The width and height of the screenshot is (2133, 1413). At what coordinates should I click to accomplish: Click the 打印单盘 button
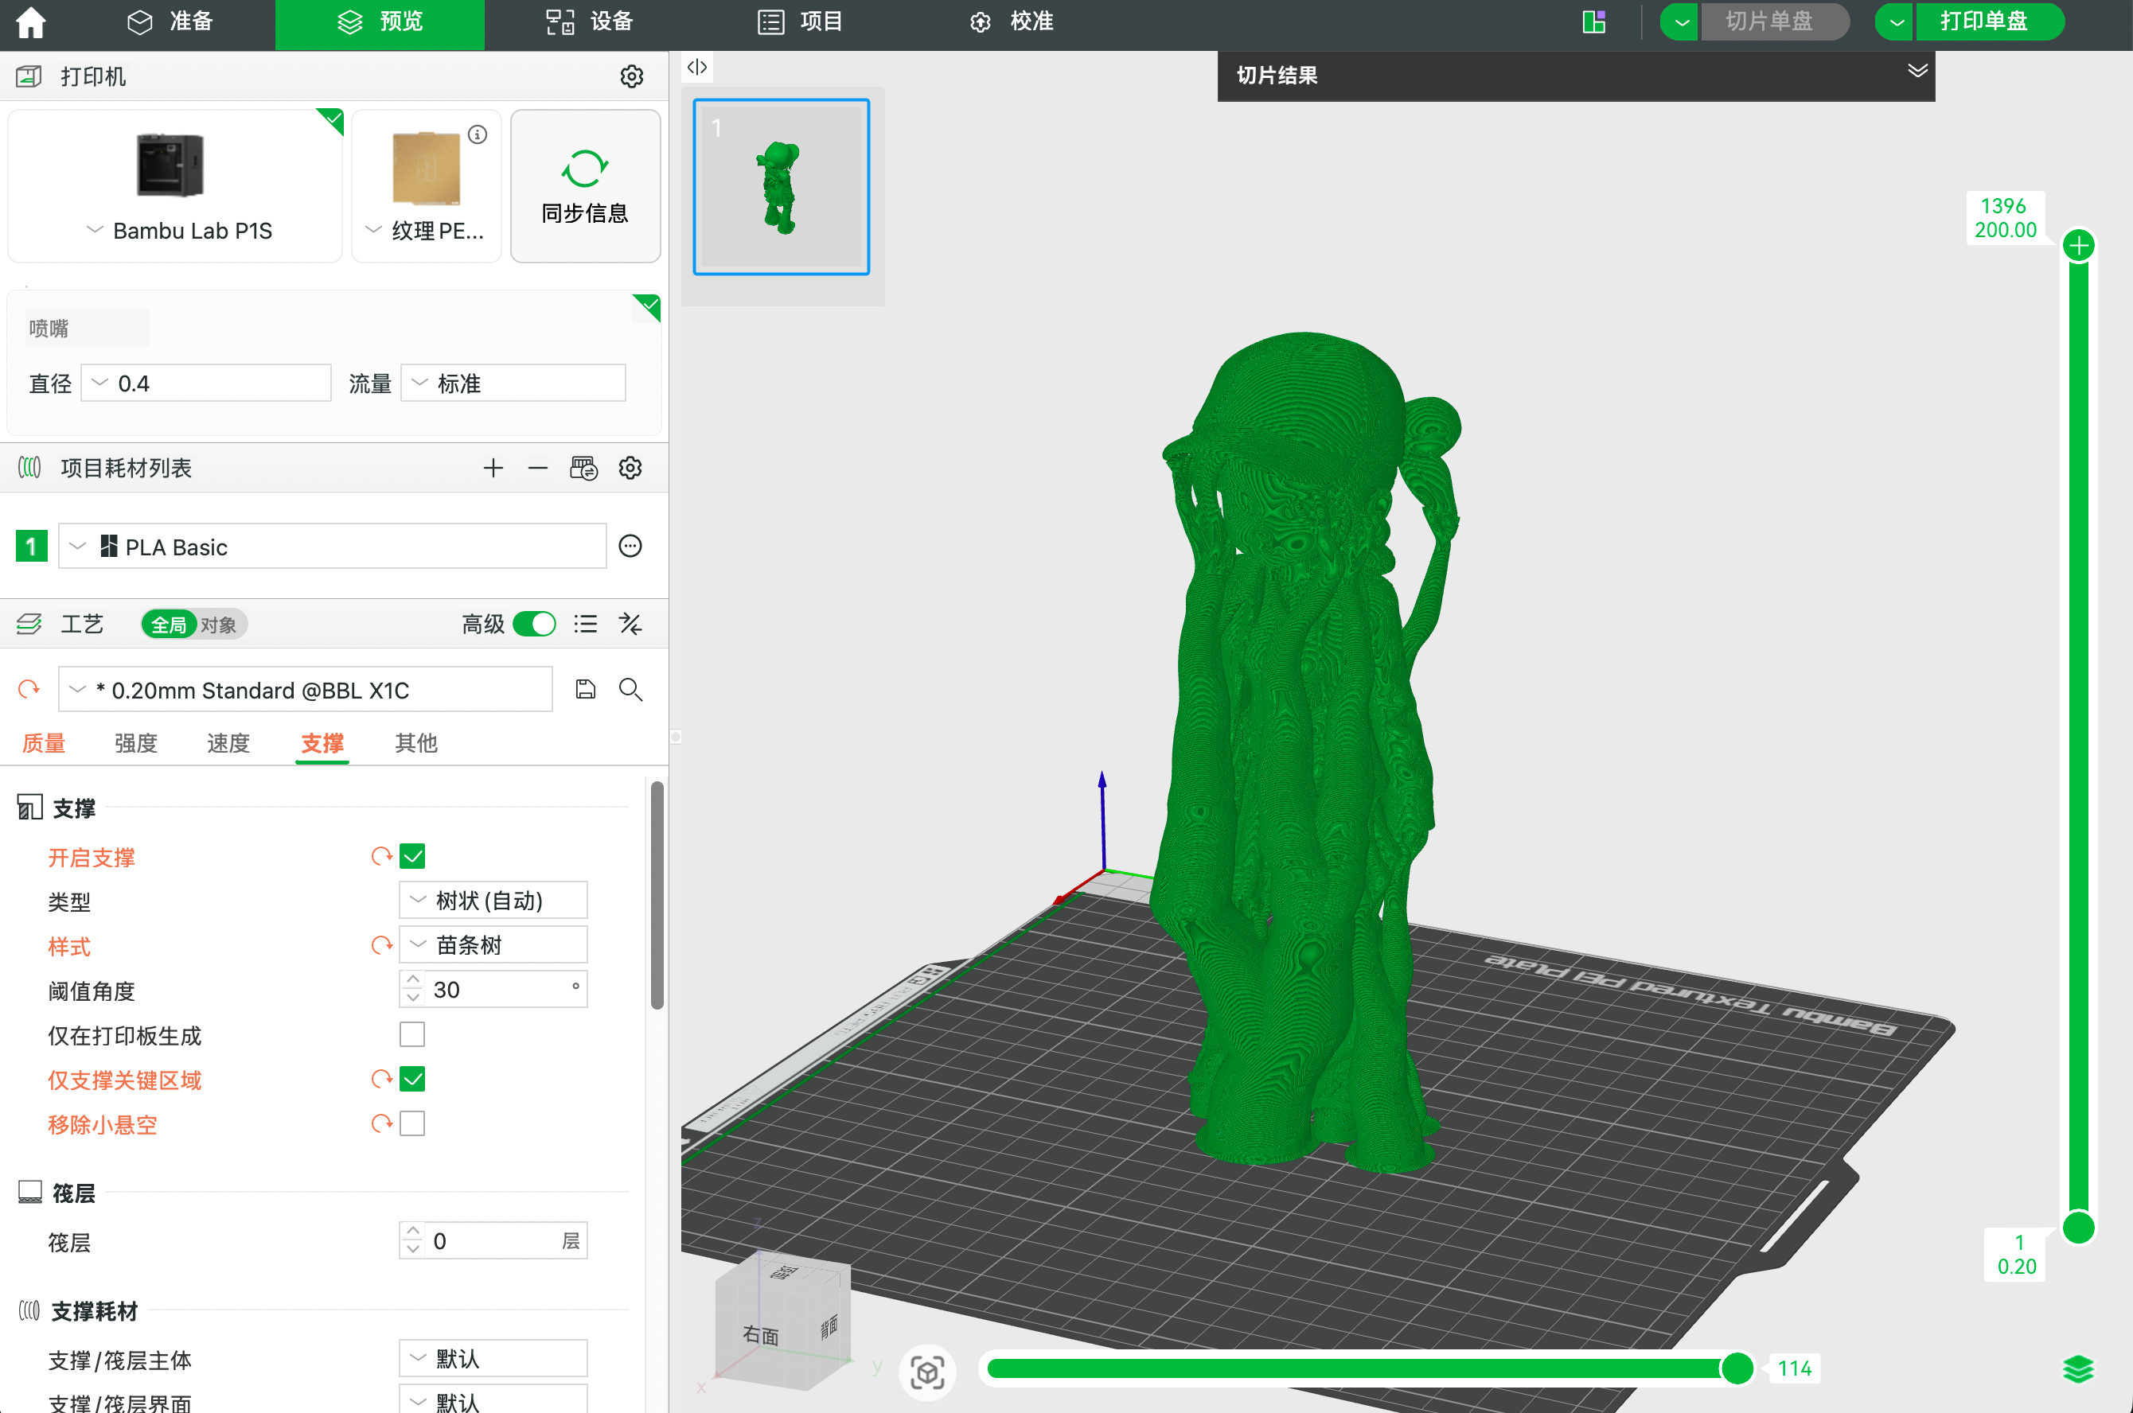point(1989,21)
